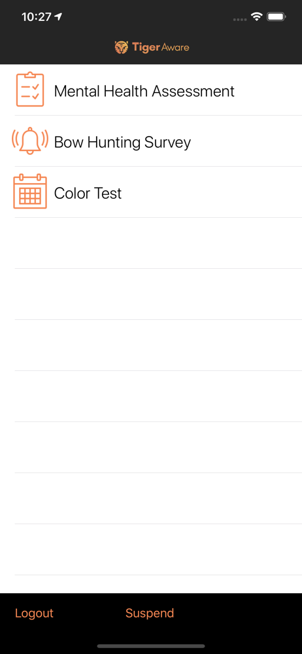Image resolution: width=302 pixels, height=654 pixels.
Task: Tap the ringing bell icon
Action: 30,141
